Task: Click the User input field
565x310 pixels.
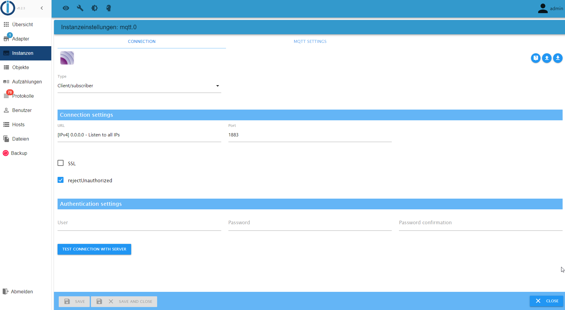Action: coord(139,223)
